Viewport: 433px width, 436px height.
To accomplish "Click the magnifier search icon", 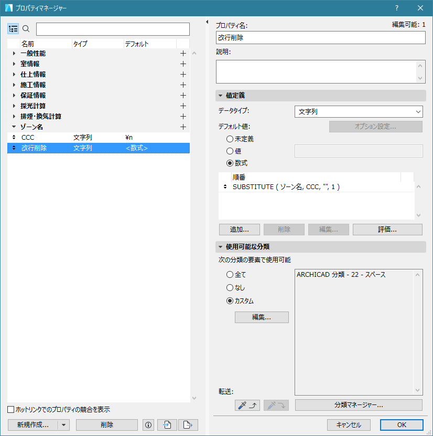I will (26, 29).
